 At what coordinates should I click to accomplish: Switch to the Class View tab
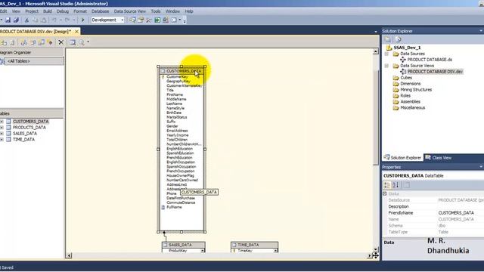(x=439, y=158)
